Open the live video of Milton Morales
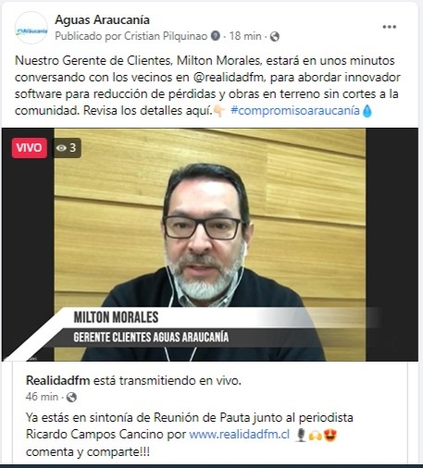Viewport: 423px width, 468px height. click(210, 244)
